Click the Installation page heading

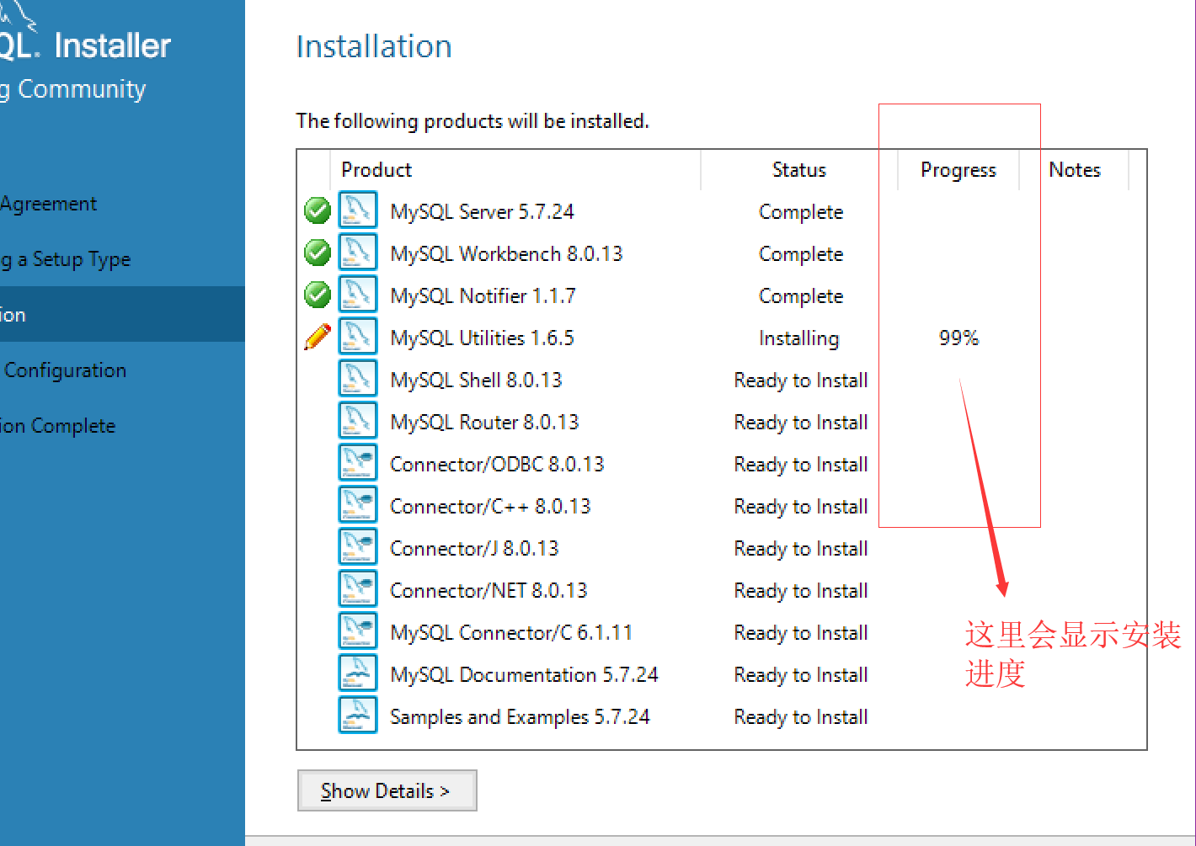[x=374, y=46]
